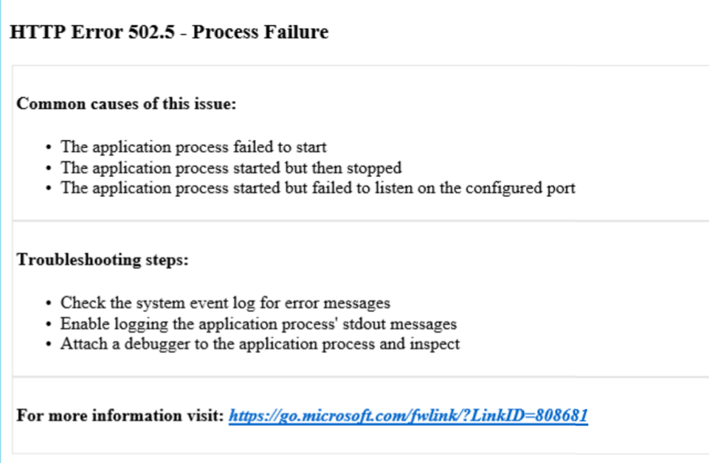Viewport: 709px width, 463px height.
Task: Click the words "configured port" in causes list
Action: 529,187
